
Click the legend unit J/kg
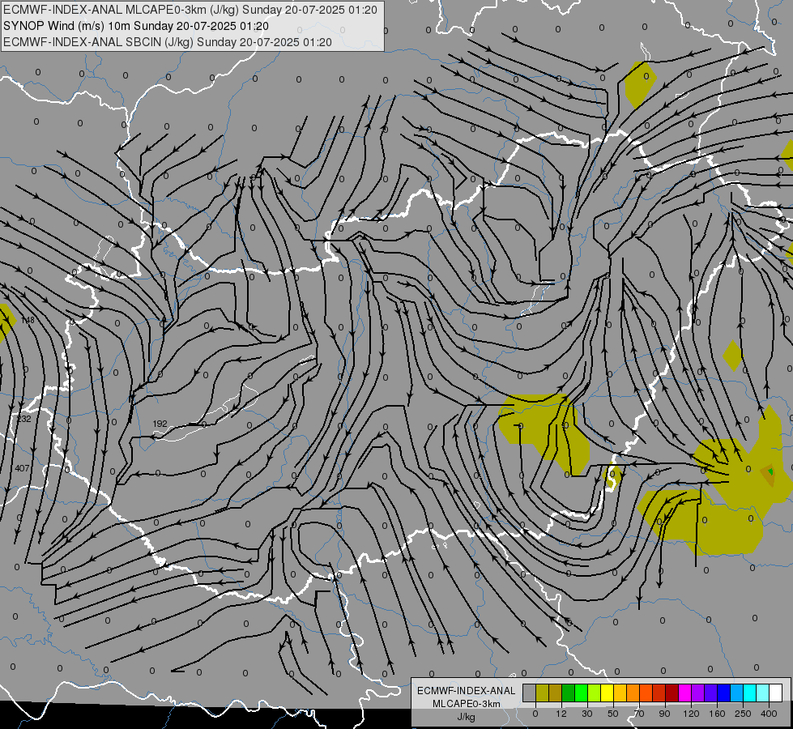467,717
